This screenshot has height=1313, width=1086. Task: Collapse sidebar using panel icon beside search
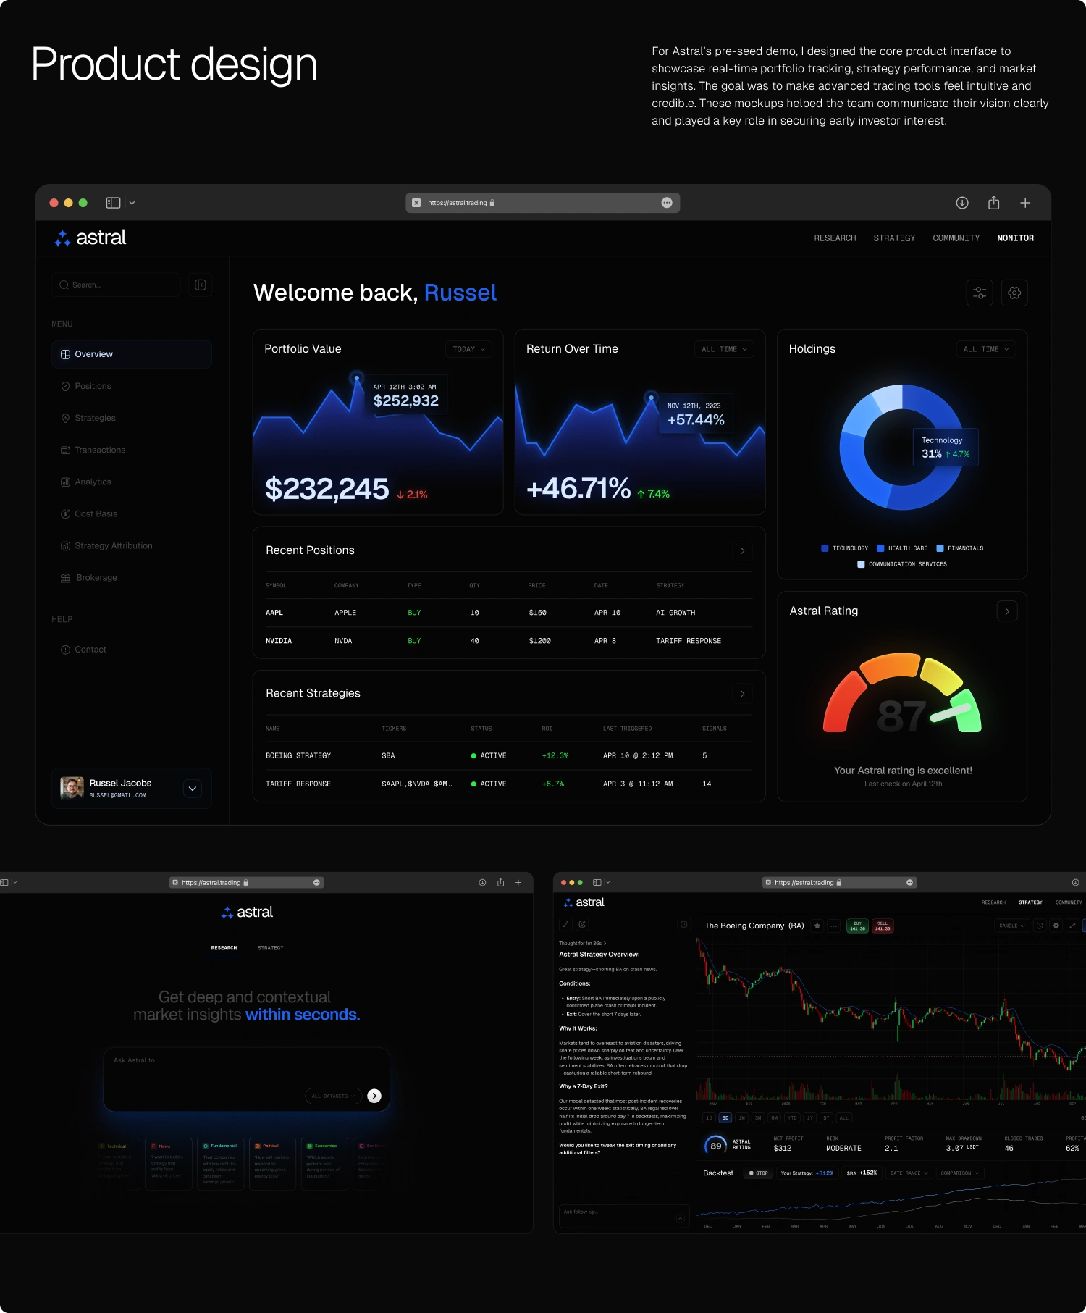(201, 285)
